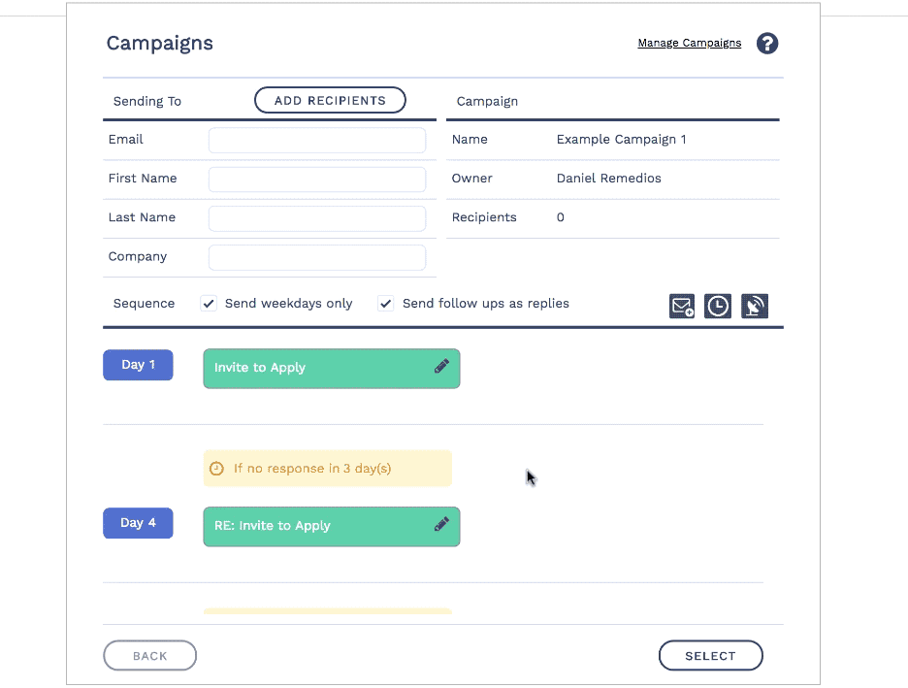Image resolution: width=908 pixels, height=688 pixels.
Task: Click the clock icon in no-response delay
Action: (217, 469)
